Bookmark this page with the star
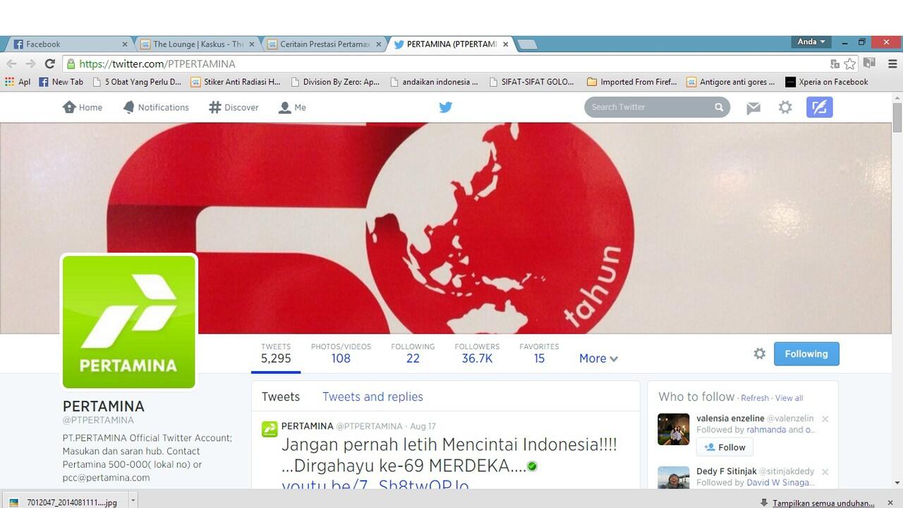 [850, 64]
